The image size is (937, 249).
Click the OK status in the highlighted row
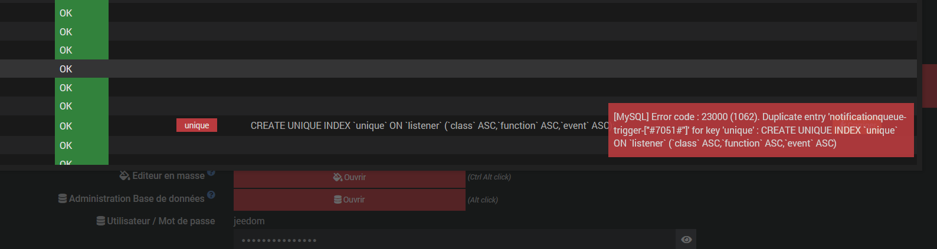[x=66, y=69]
